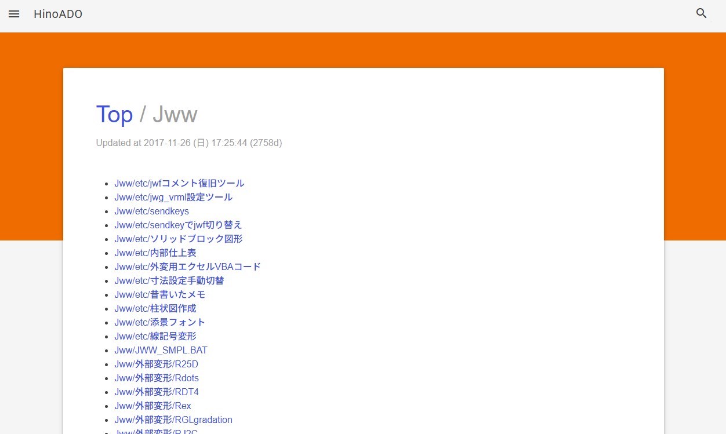Open Jww/etc/添景フォント link
This screenshot has width=726, height=434.
160,322
